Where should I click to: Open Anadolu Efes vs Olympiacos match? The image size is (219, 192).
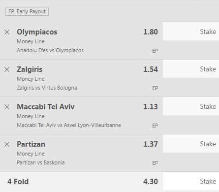point(50,50)
